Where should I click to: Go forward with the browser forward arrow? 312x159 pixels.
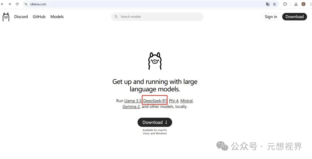click(10, 4)
